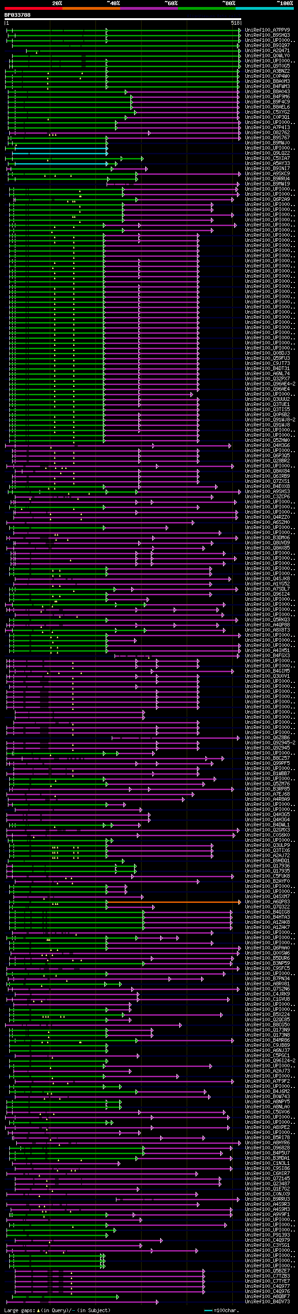298x1314 pixels.
Task: Select label UniRef100_C3ZCP6
Action: click(267, 496)
